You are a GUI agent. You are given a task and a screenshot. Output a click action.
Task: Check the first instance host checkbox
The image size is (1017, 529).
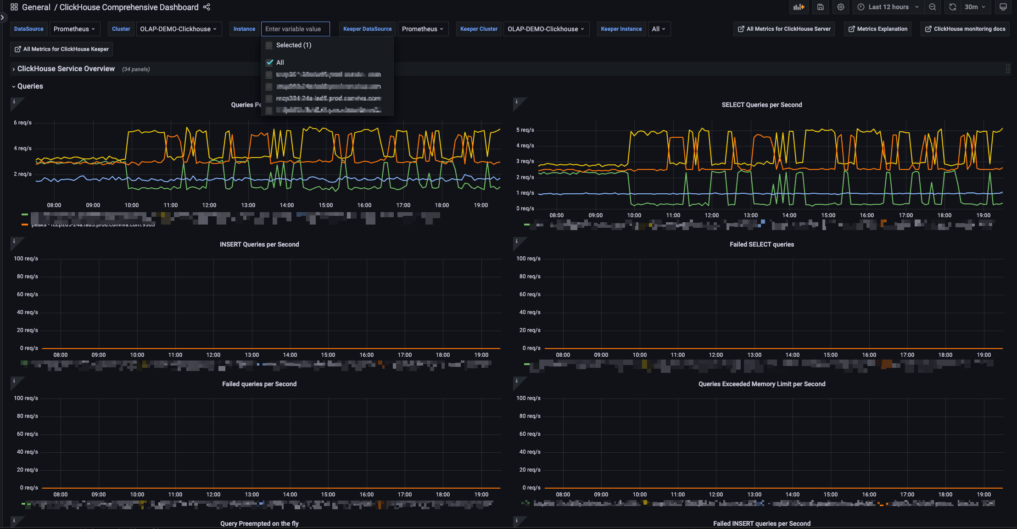[x=269, y=74]
